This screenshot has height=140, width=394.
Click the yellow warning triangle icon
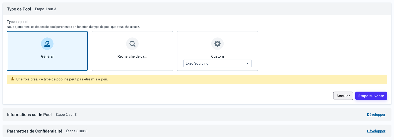tap(13, 79)
